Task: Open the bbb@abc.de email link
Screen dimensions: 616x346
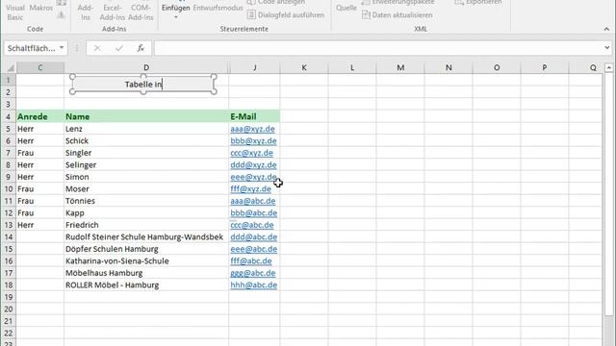Action: pyautogui.click(x=254, y=213)
